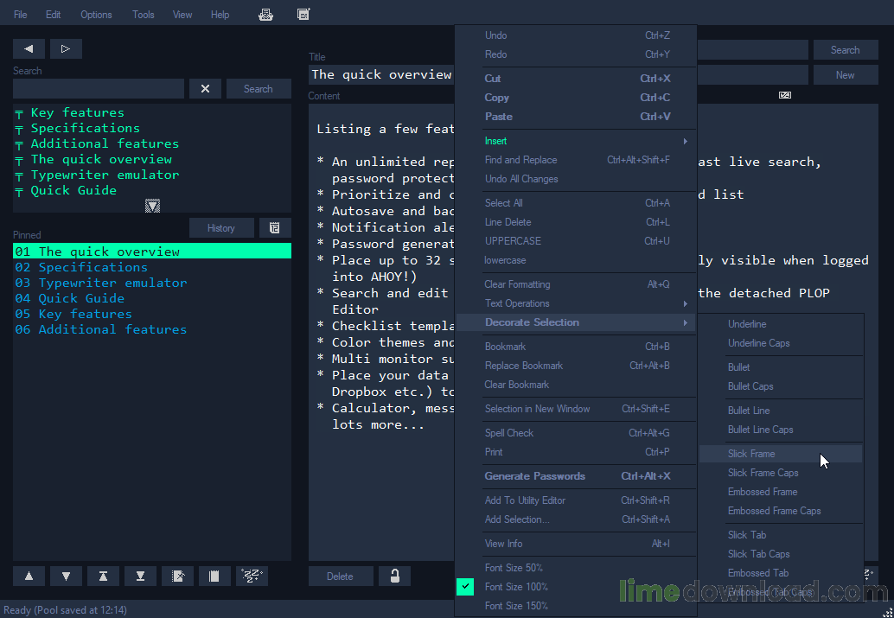Image resolution: width=894 pixels, height=618 pixels.
Task: Select Find and Replace menu entry
Action: coord(576,160)
